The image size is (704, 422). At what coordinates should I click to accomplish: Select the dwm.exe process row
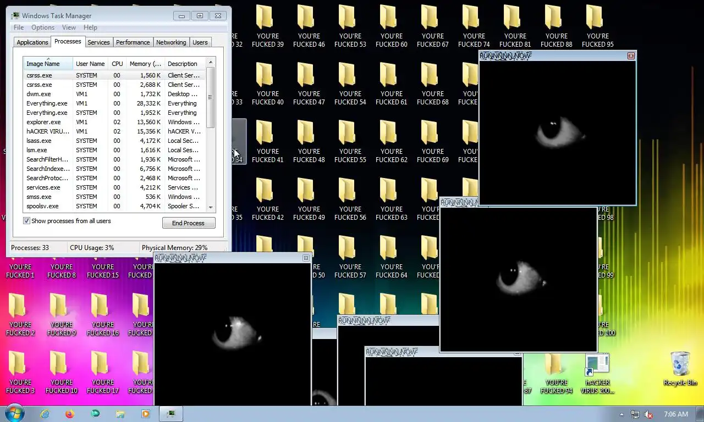114,94
